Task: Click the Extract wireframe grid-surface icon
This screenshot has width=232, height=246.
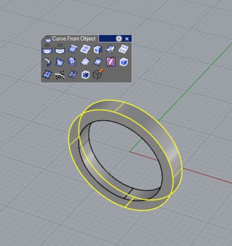Action: point(124,49)
